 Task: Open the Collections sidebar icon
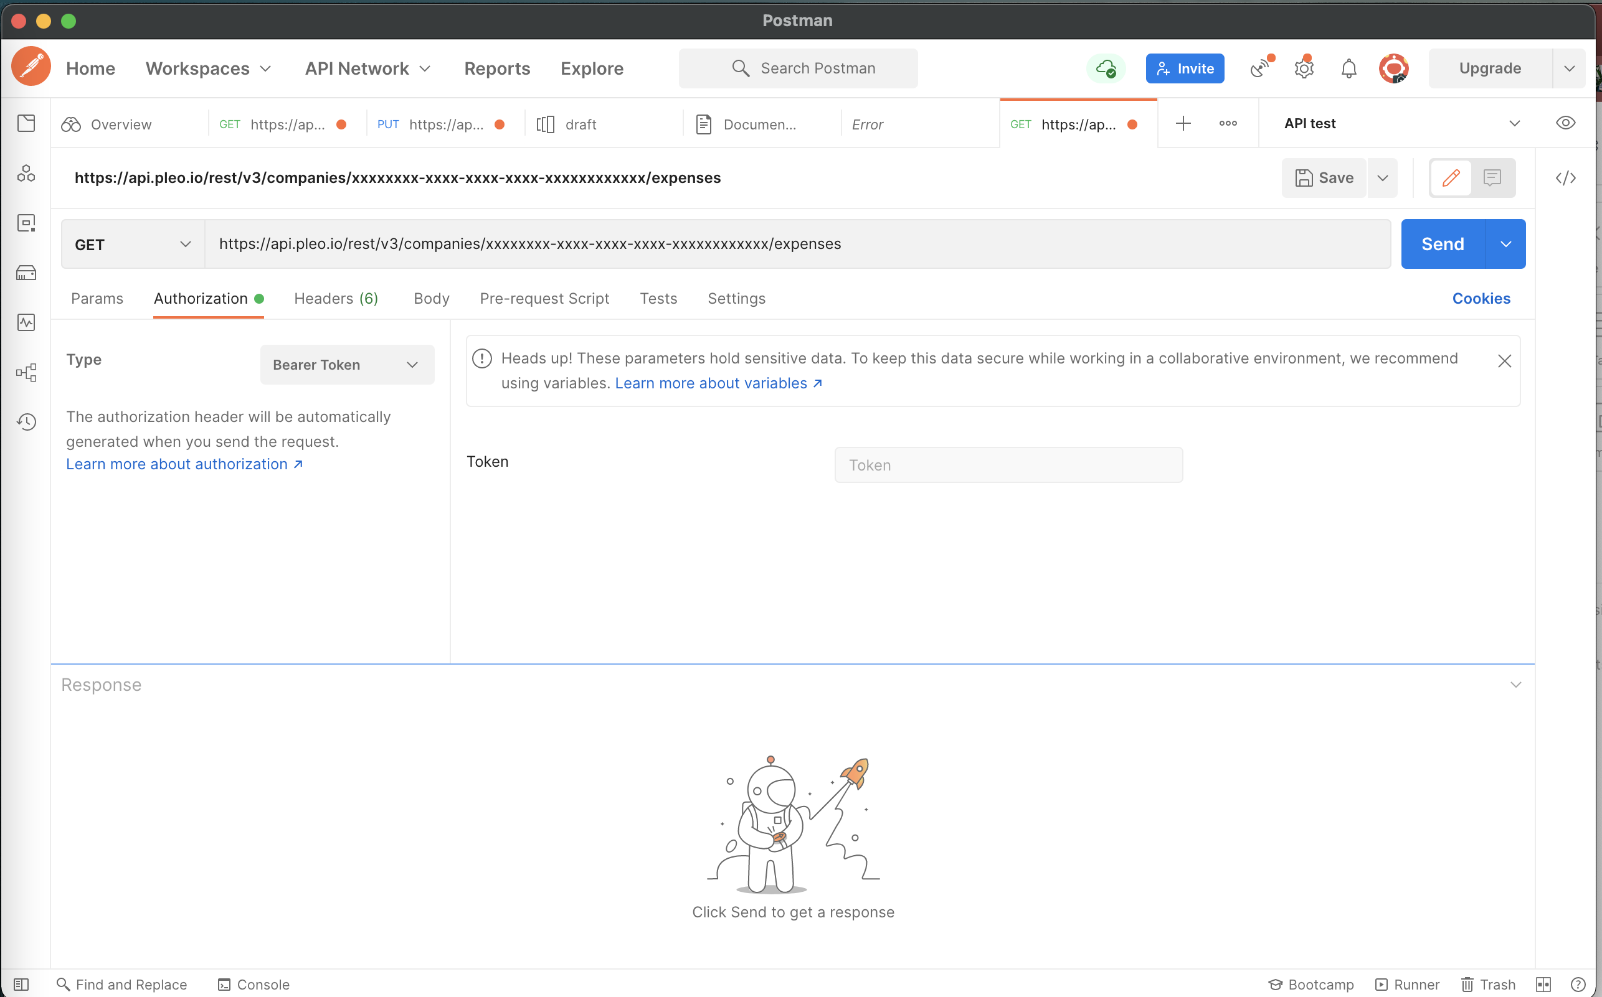coord(26,123)
